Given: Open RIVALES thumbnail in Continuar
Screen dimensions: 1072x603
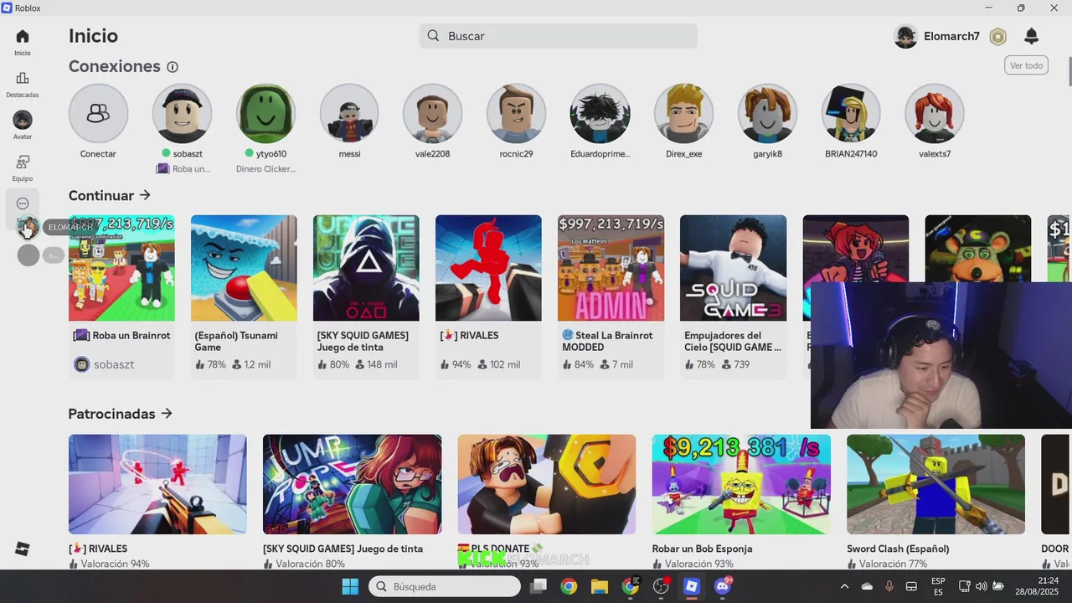Looking at the screenshot, I should [488, 268].
